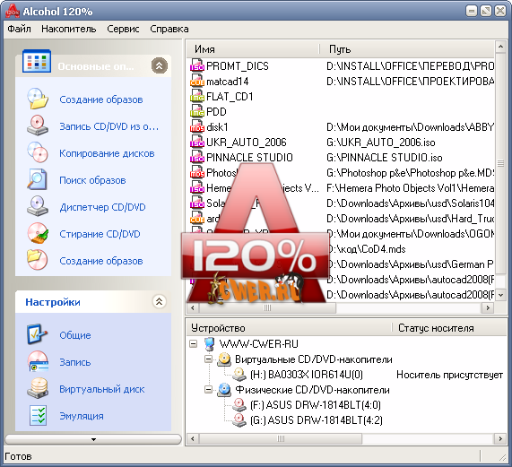The height and width of the screenshot is (467, 512).
Task: Click the image list vertical scrollbar up arrow
Action: coord(500,48)
